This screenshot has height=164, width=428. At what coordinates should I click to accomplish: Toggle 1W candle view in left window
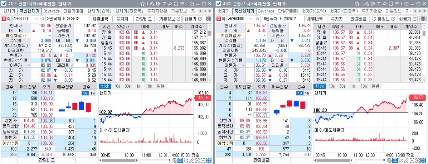point(85,93)
